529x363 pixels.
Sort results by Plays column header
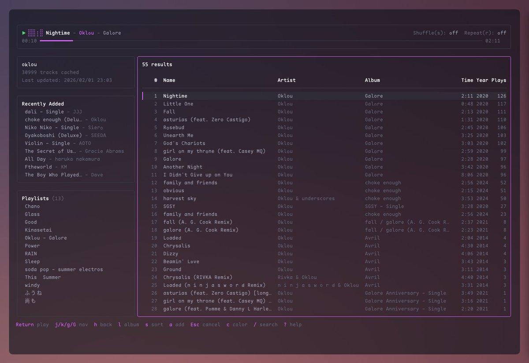499,80
